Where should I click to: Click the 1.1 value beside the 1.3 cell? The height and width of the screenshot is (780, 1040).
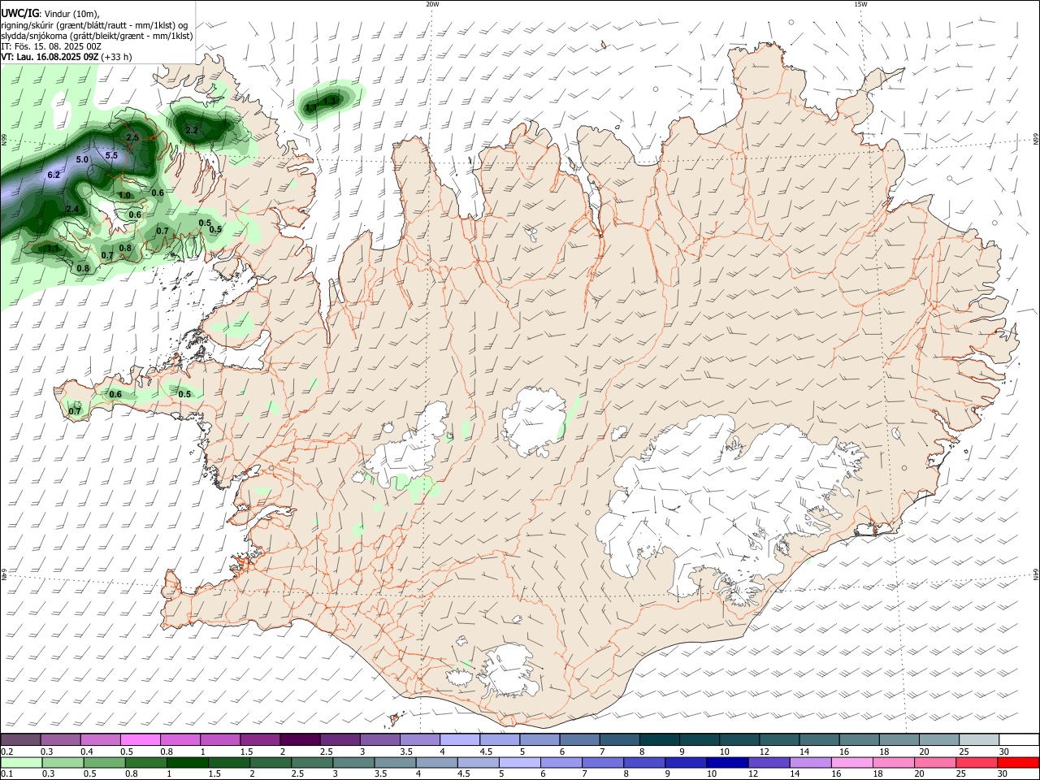click(x=310, y=107)
